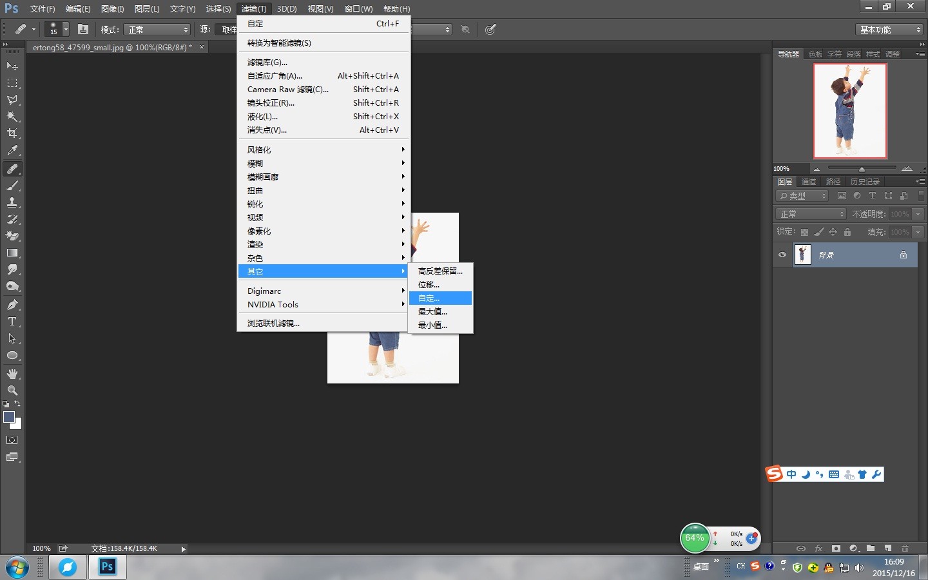The width and height of the screenshot is (928, 580).
Task: Open the 基本功能 workspace dropdown
Action: (890, 30)
